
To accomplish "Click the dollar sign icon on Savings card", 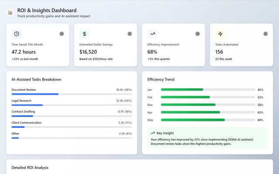I will click(85, 33).
